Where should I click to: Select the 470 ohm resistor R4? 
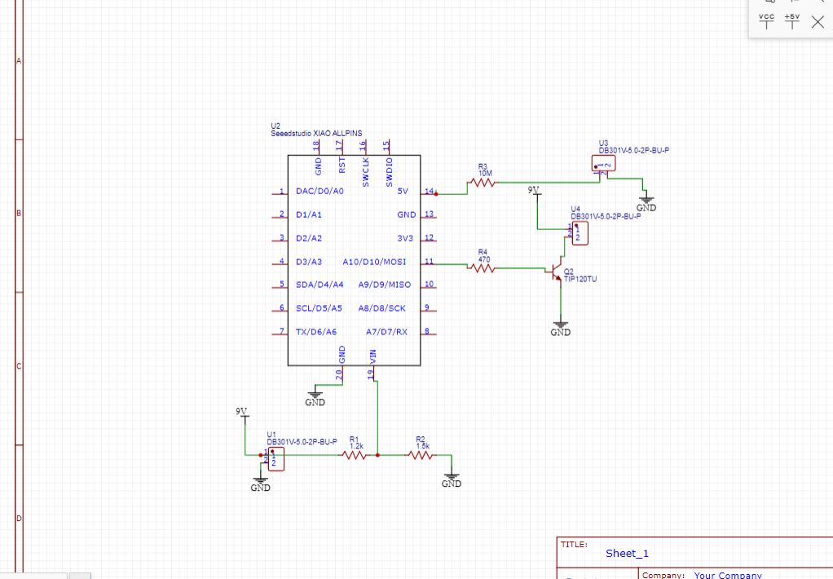(483, 268)
